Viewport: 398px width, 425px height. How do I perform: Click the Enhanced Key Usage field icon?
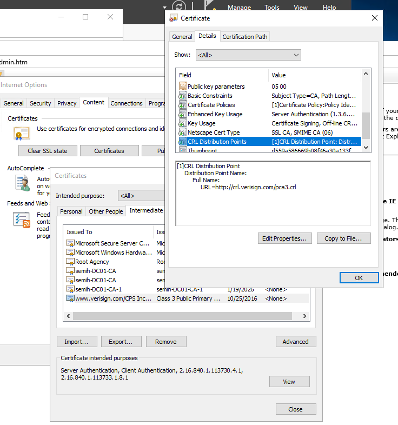pos(183,114)
